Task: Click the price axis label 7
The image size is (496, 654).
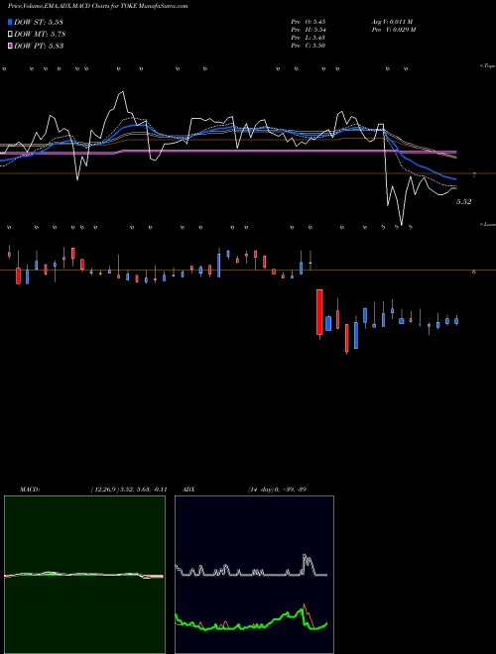Action: click(474, 175)
